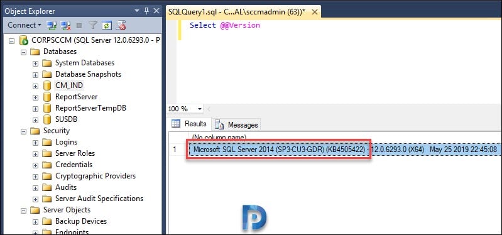Image resolution: width=502 pixels, height=235 pixels.
Task: Select the Server Objects folder icon
Action: [35, 210]
